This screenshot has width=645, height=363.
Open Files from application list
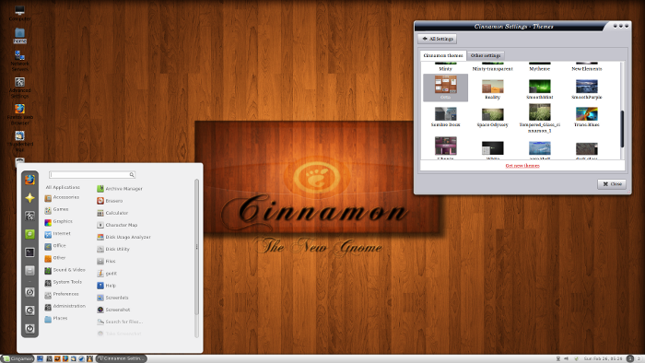pos(106,261)
